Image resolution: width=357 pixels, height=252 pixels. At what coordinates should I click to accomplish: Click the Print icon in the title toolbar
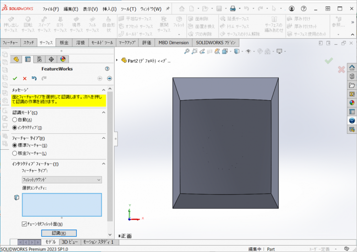[233, 9]
